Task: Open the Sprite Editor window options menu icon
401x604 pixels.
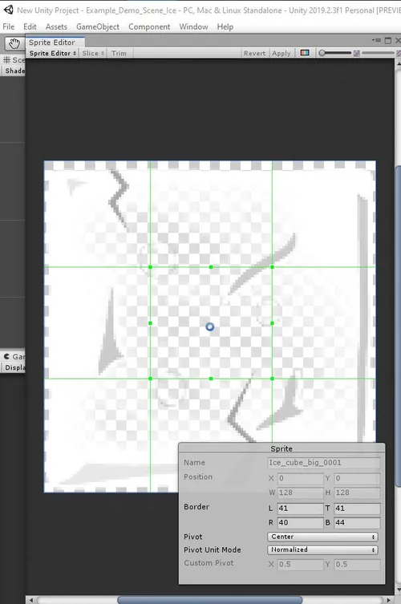Action: (x=376, y=40)
